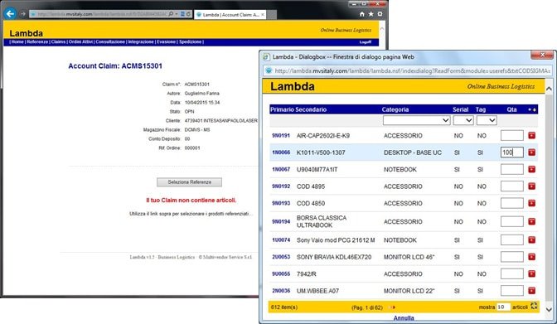Open product code 2U0053 link
The height and width of the screenshot is (324, 557).
tap(281, 257)
